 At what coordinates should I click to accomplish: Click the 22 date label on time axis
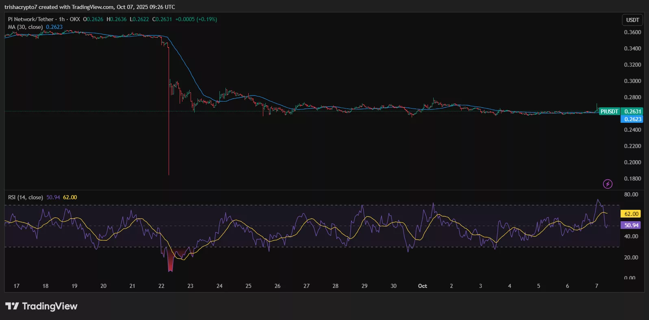coord(161,286)
